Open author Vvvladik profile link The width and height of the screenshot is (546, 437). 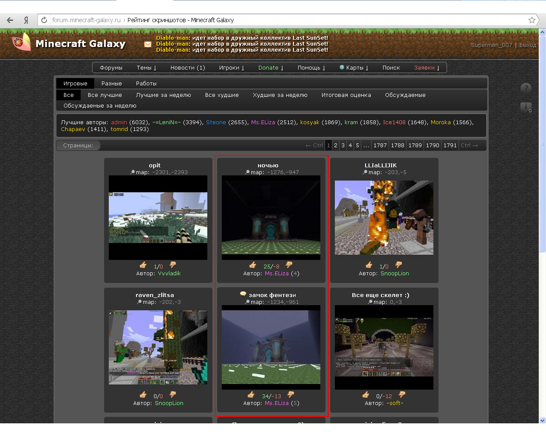tap(169, 274)
